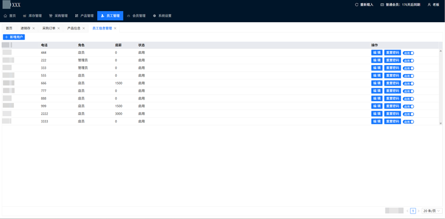445x219 pixels.
Task: Click the XXX logo at top left
Action: 12,5
